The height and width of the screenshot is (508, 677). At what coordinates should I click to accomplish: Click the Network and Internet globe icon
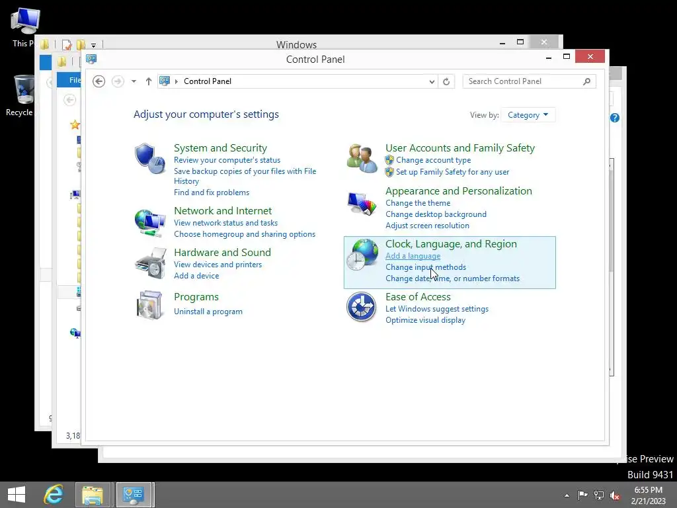150,222
